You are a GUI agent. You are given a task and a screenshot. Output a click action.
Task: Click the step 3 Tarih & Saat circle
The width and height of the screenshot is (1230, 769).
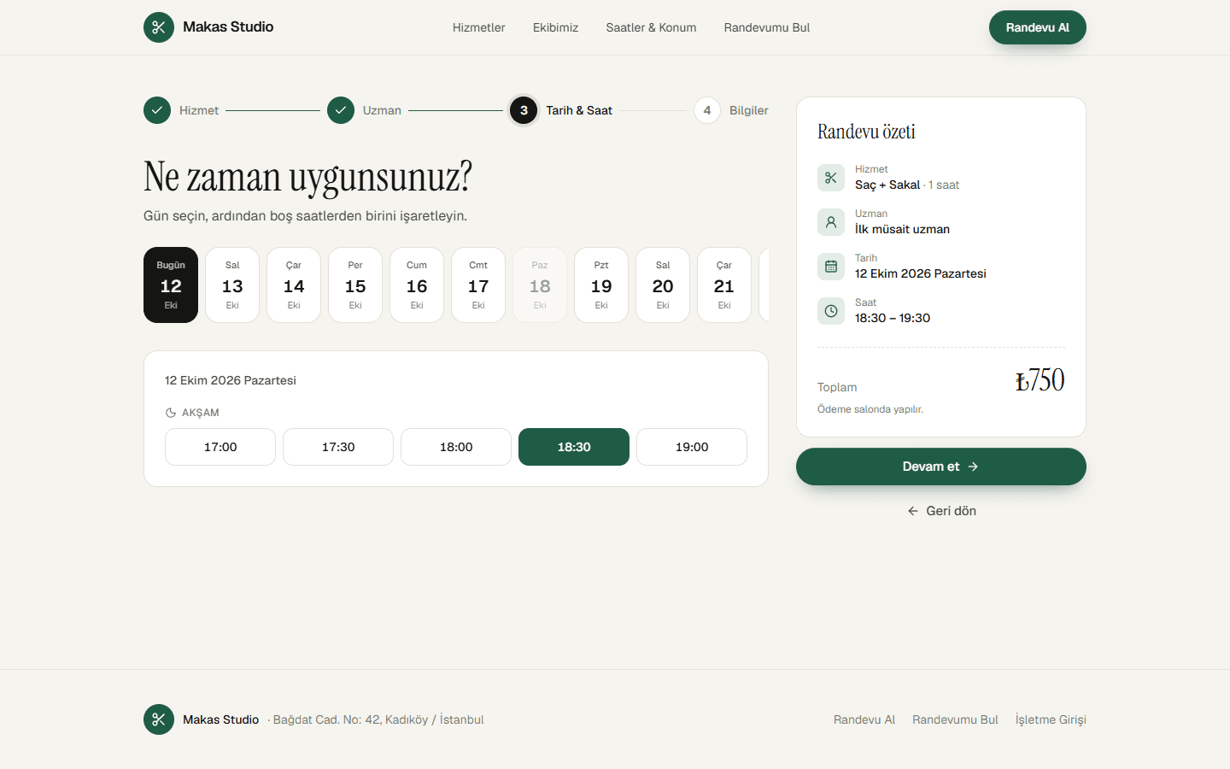524,110
